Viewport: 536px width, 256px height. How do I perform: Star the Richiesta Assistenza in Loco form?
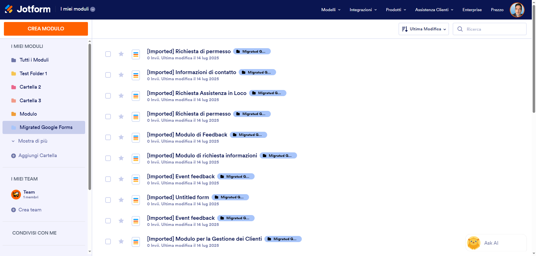tap(121, 96)
